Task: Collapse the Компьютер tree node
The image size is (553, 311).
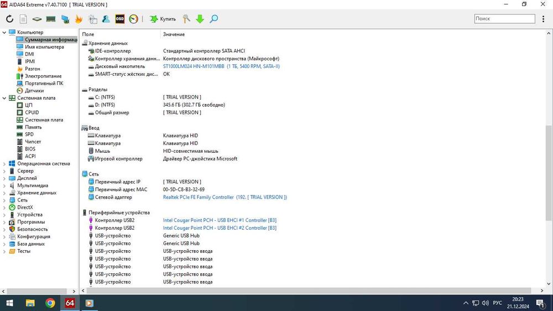Action: click(x=4, y=32)
